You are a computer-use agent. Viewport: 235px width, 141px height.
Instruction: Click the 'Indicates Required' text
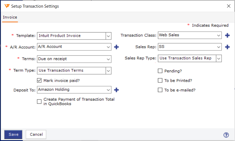[x=210, y=25]
